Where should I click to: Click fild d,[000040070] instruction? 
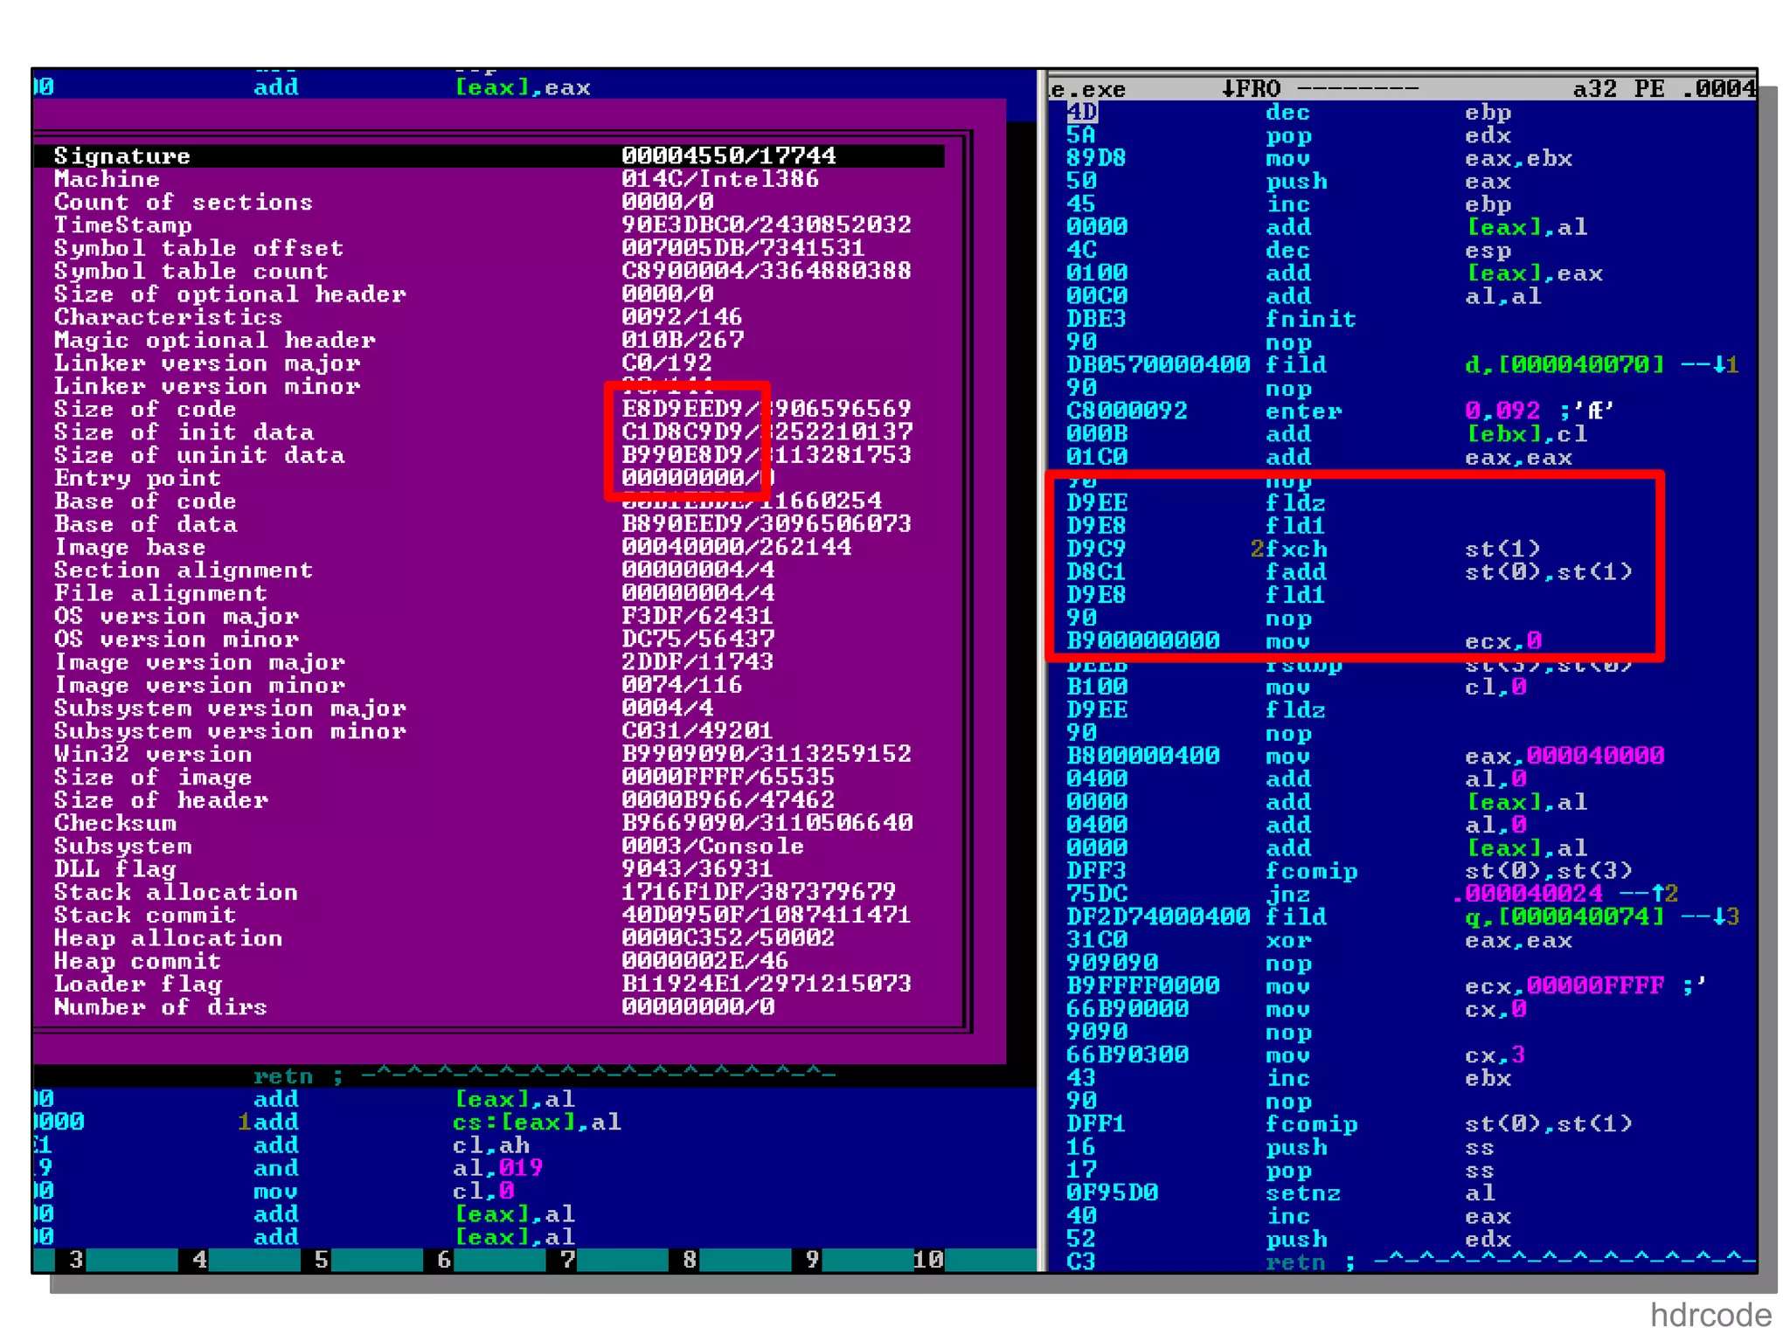pos(1403,364)
